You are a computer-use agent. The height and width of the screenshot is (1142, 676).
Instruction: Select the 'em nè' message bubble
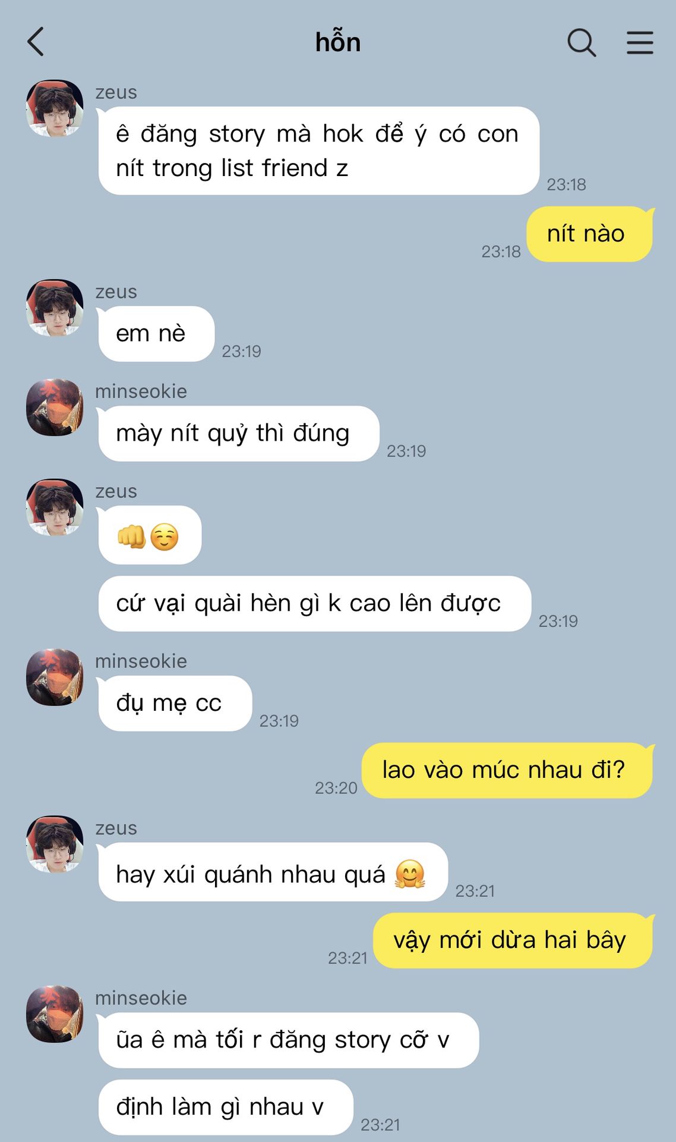coord(156,334)
